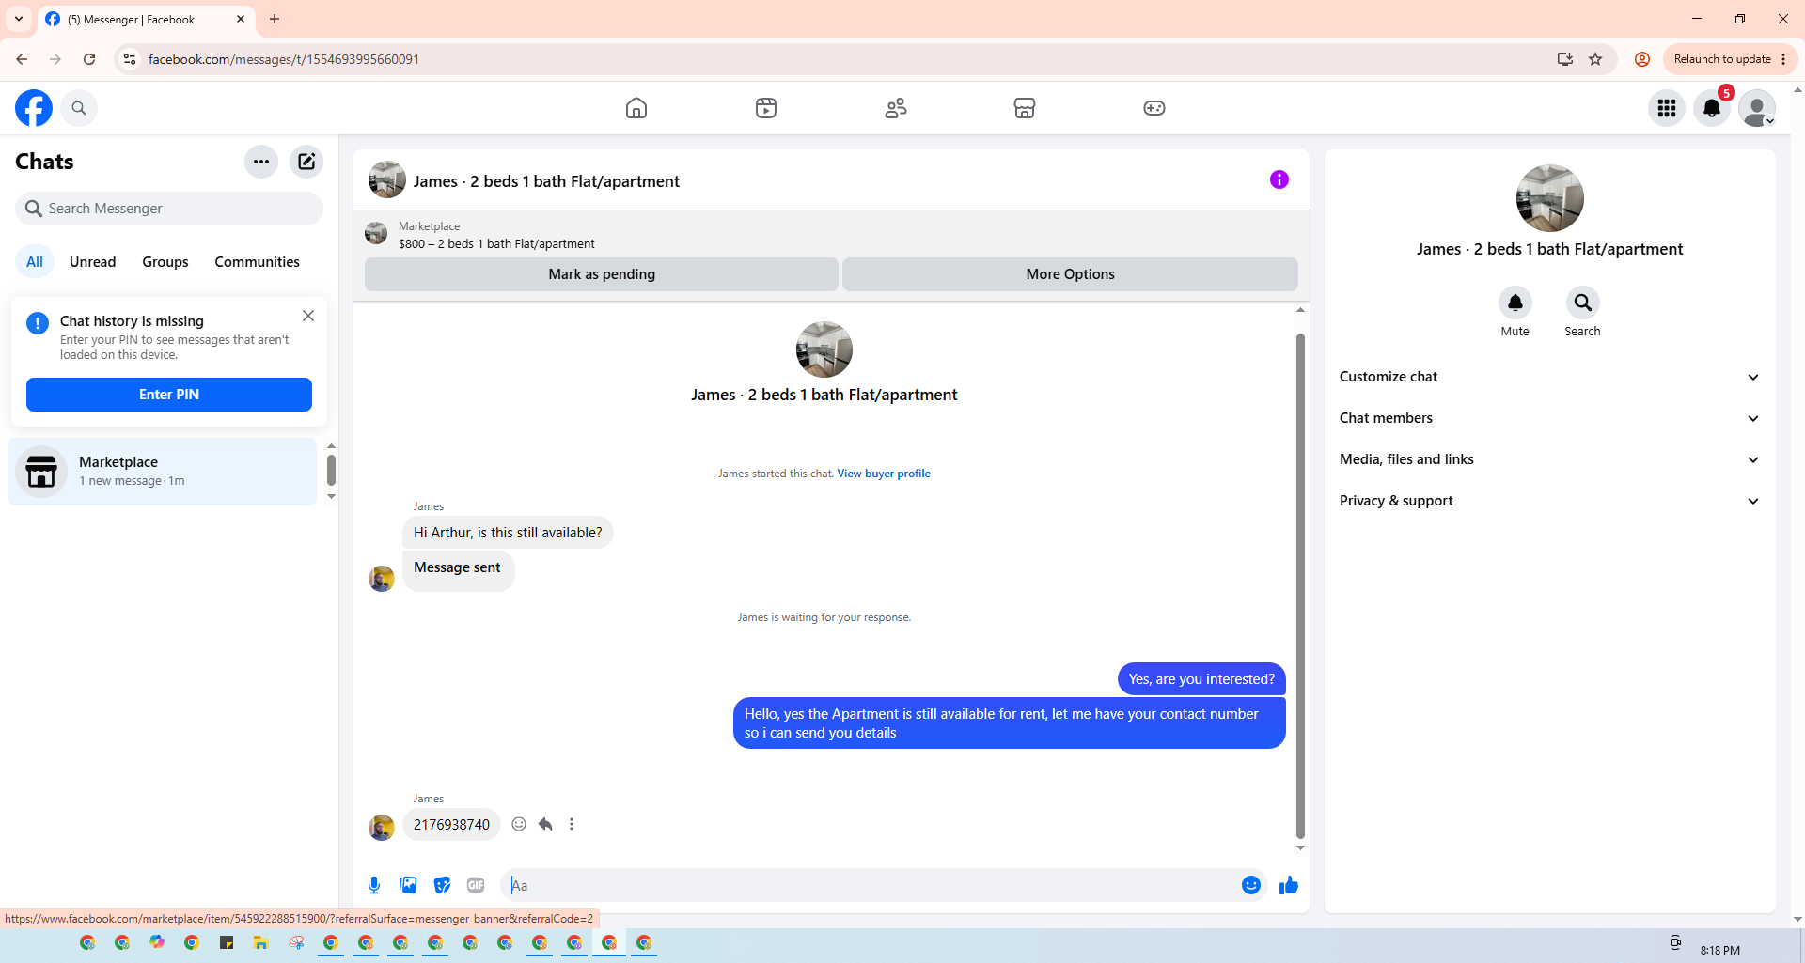Click the Enter PIN button
Screen dimensions: 1805x963
coord(169,395)
